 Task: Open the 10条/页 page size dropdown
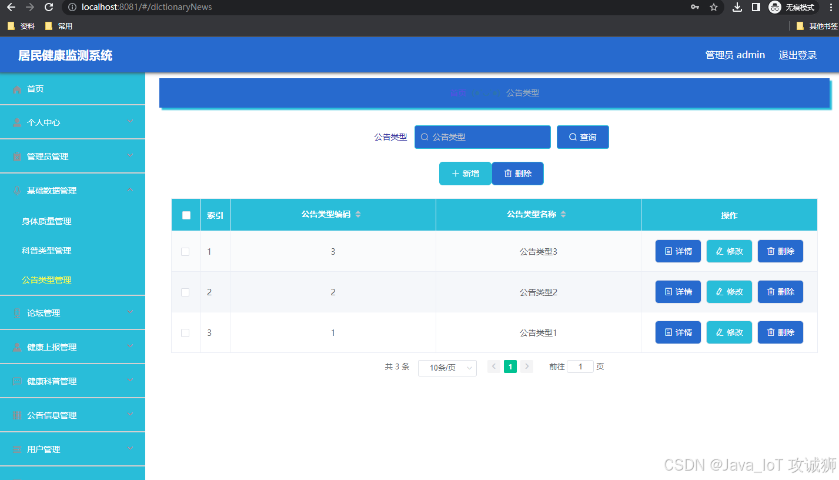pos(447,368)
